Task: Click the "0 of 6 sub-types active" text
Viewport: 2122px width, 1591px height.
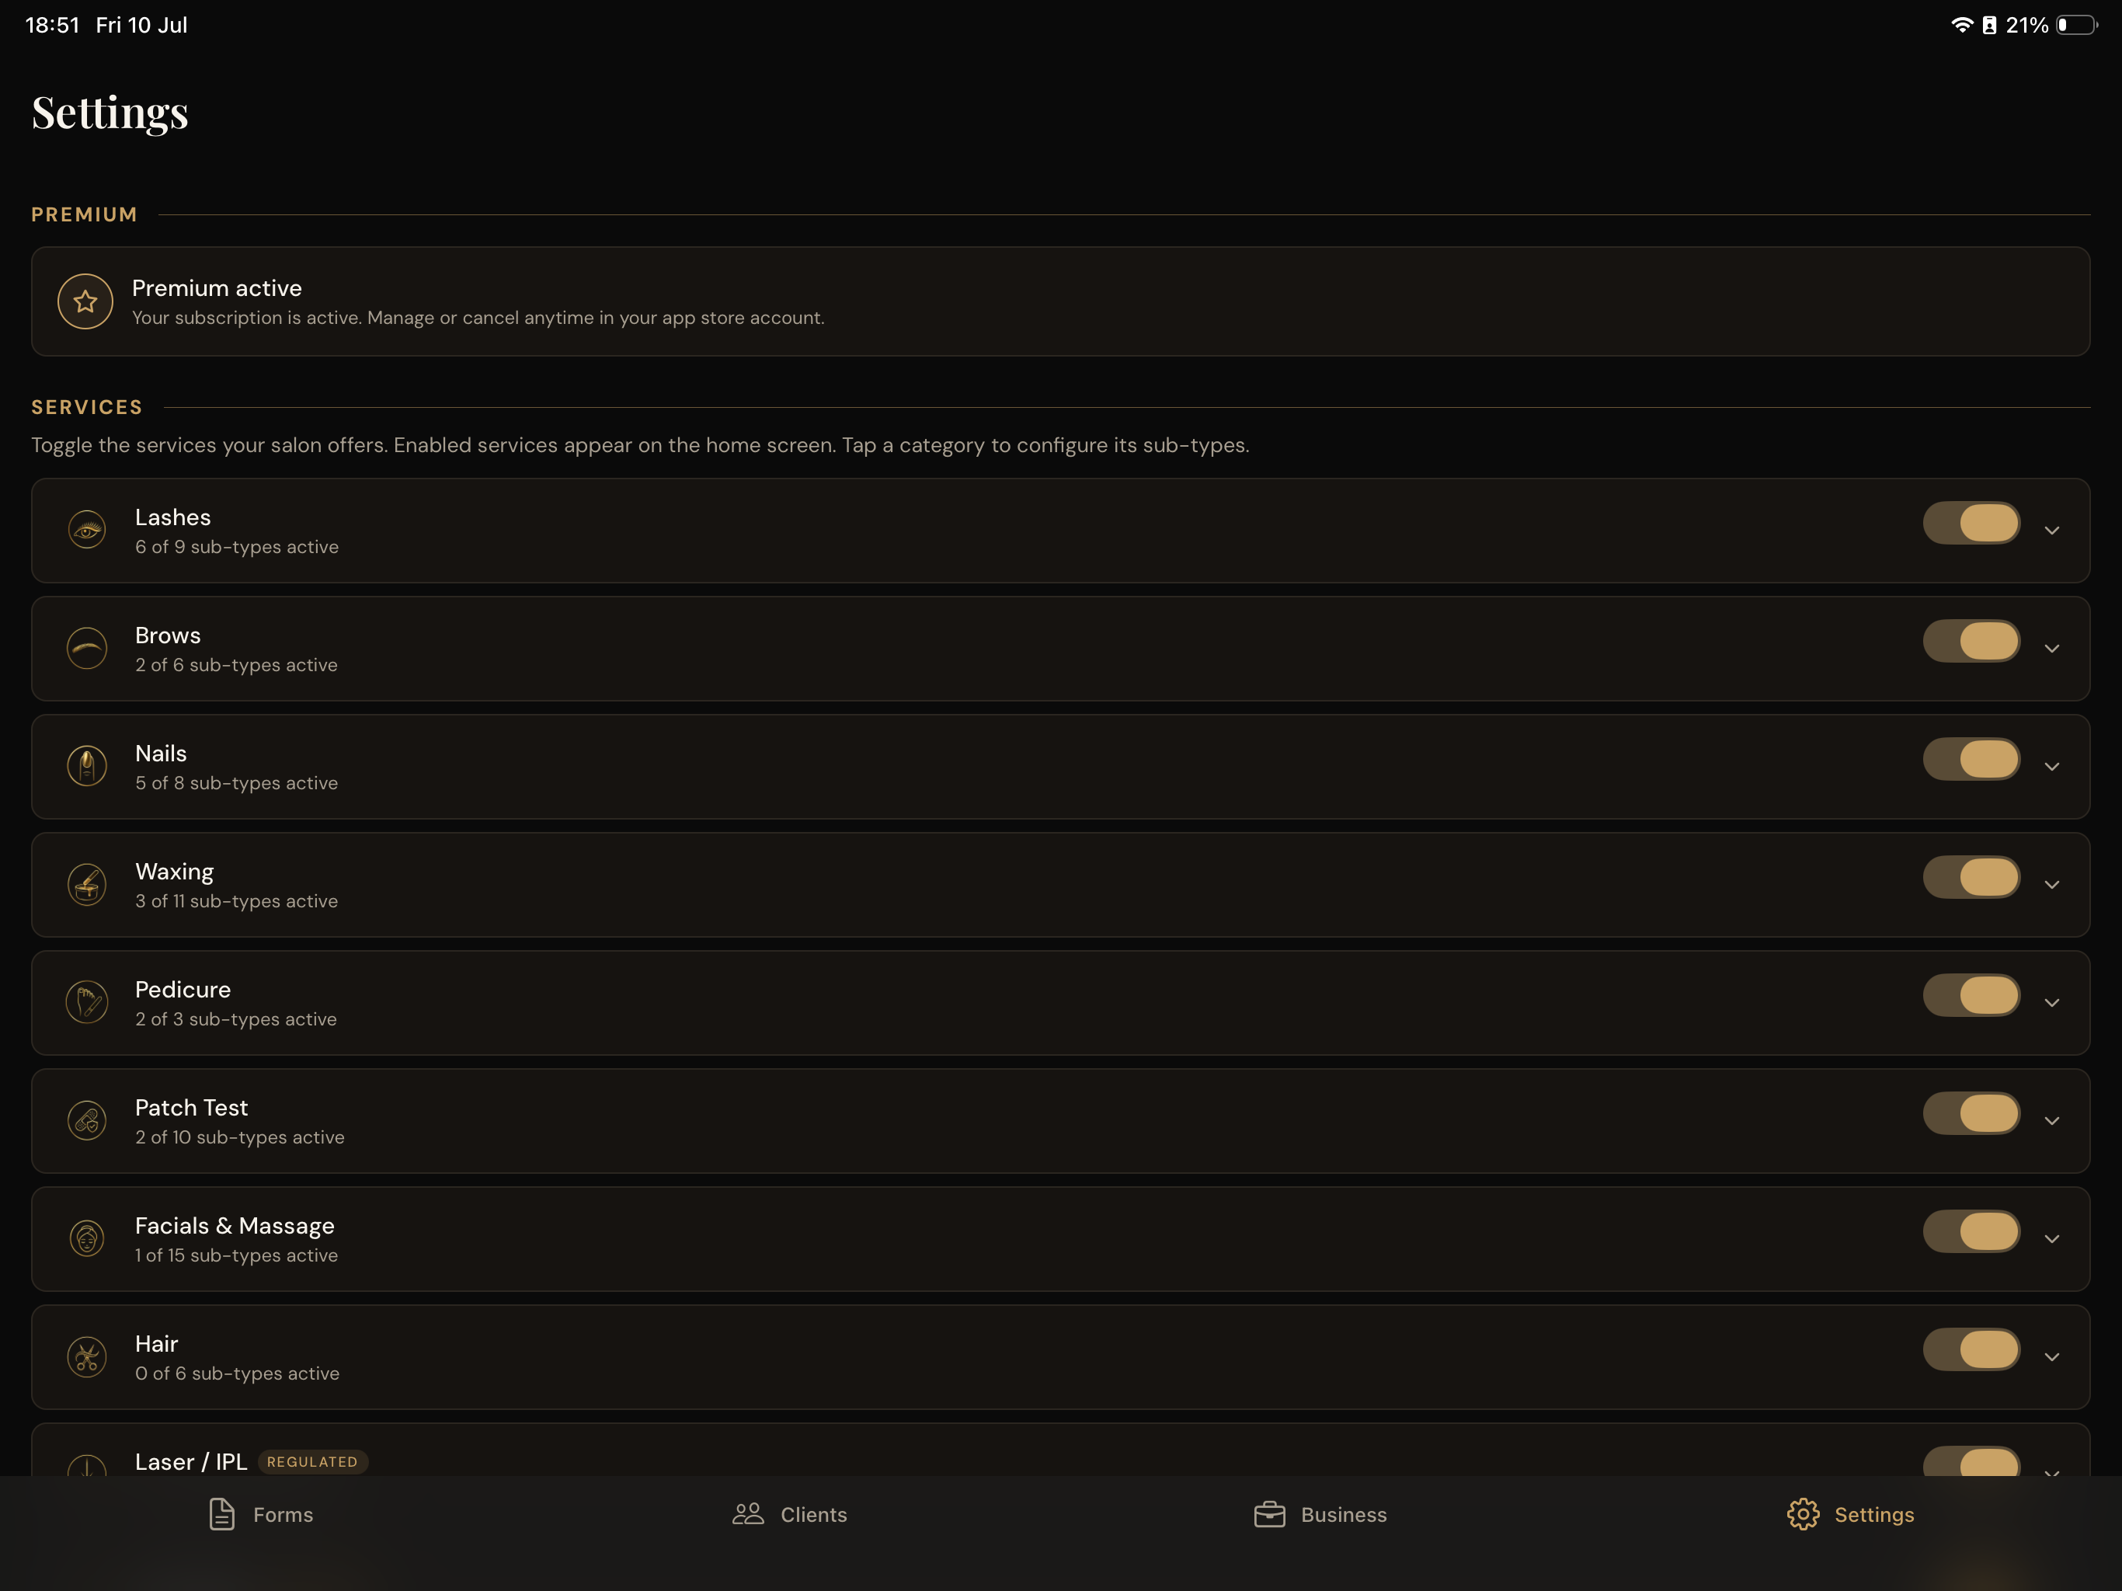Action: 237,1373
